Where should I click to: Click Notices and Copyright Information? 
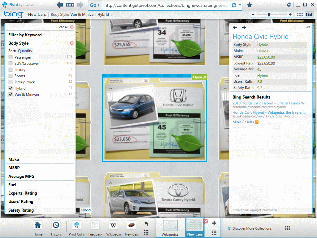click(x=254, y=210)
